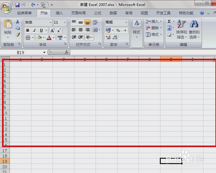Open the 常规 number format dropdown

click(126, 22)
